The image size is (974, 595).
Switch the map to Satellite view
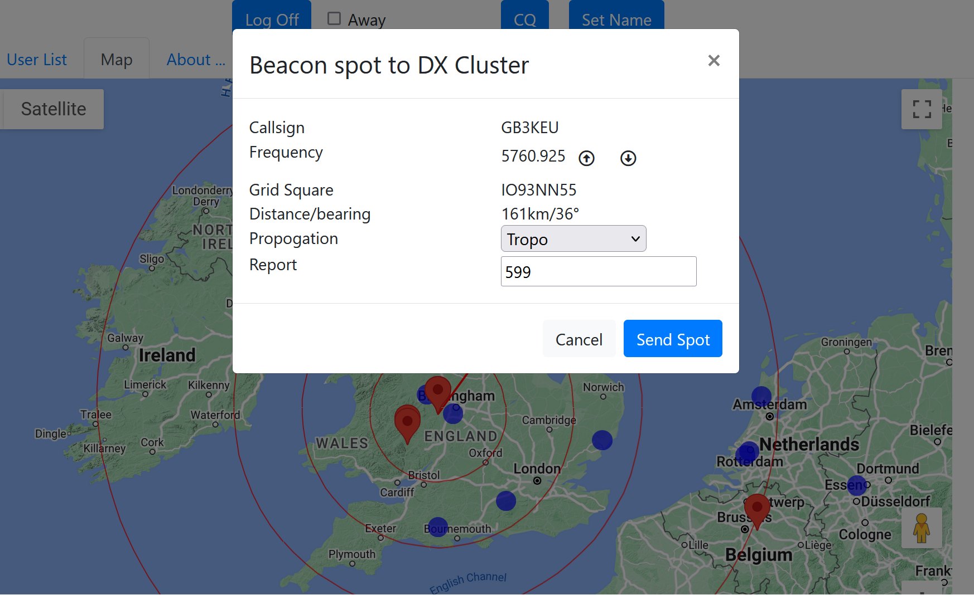[54, 109]
